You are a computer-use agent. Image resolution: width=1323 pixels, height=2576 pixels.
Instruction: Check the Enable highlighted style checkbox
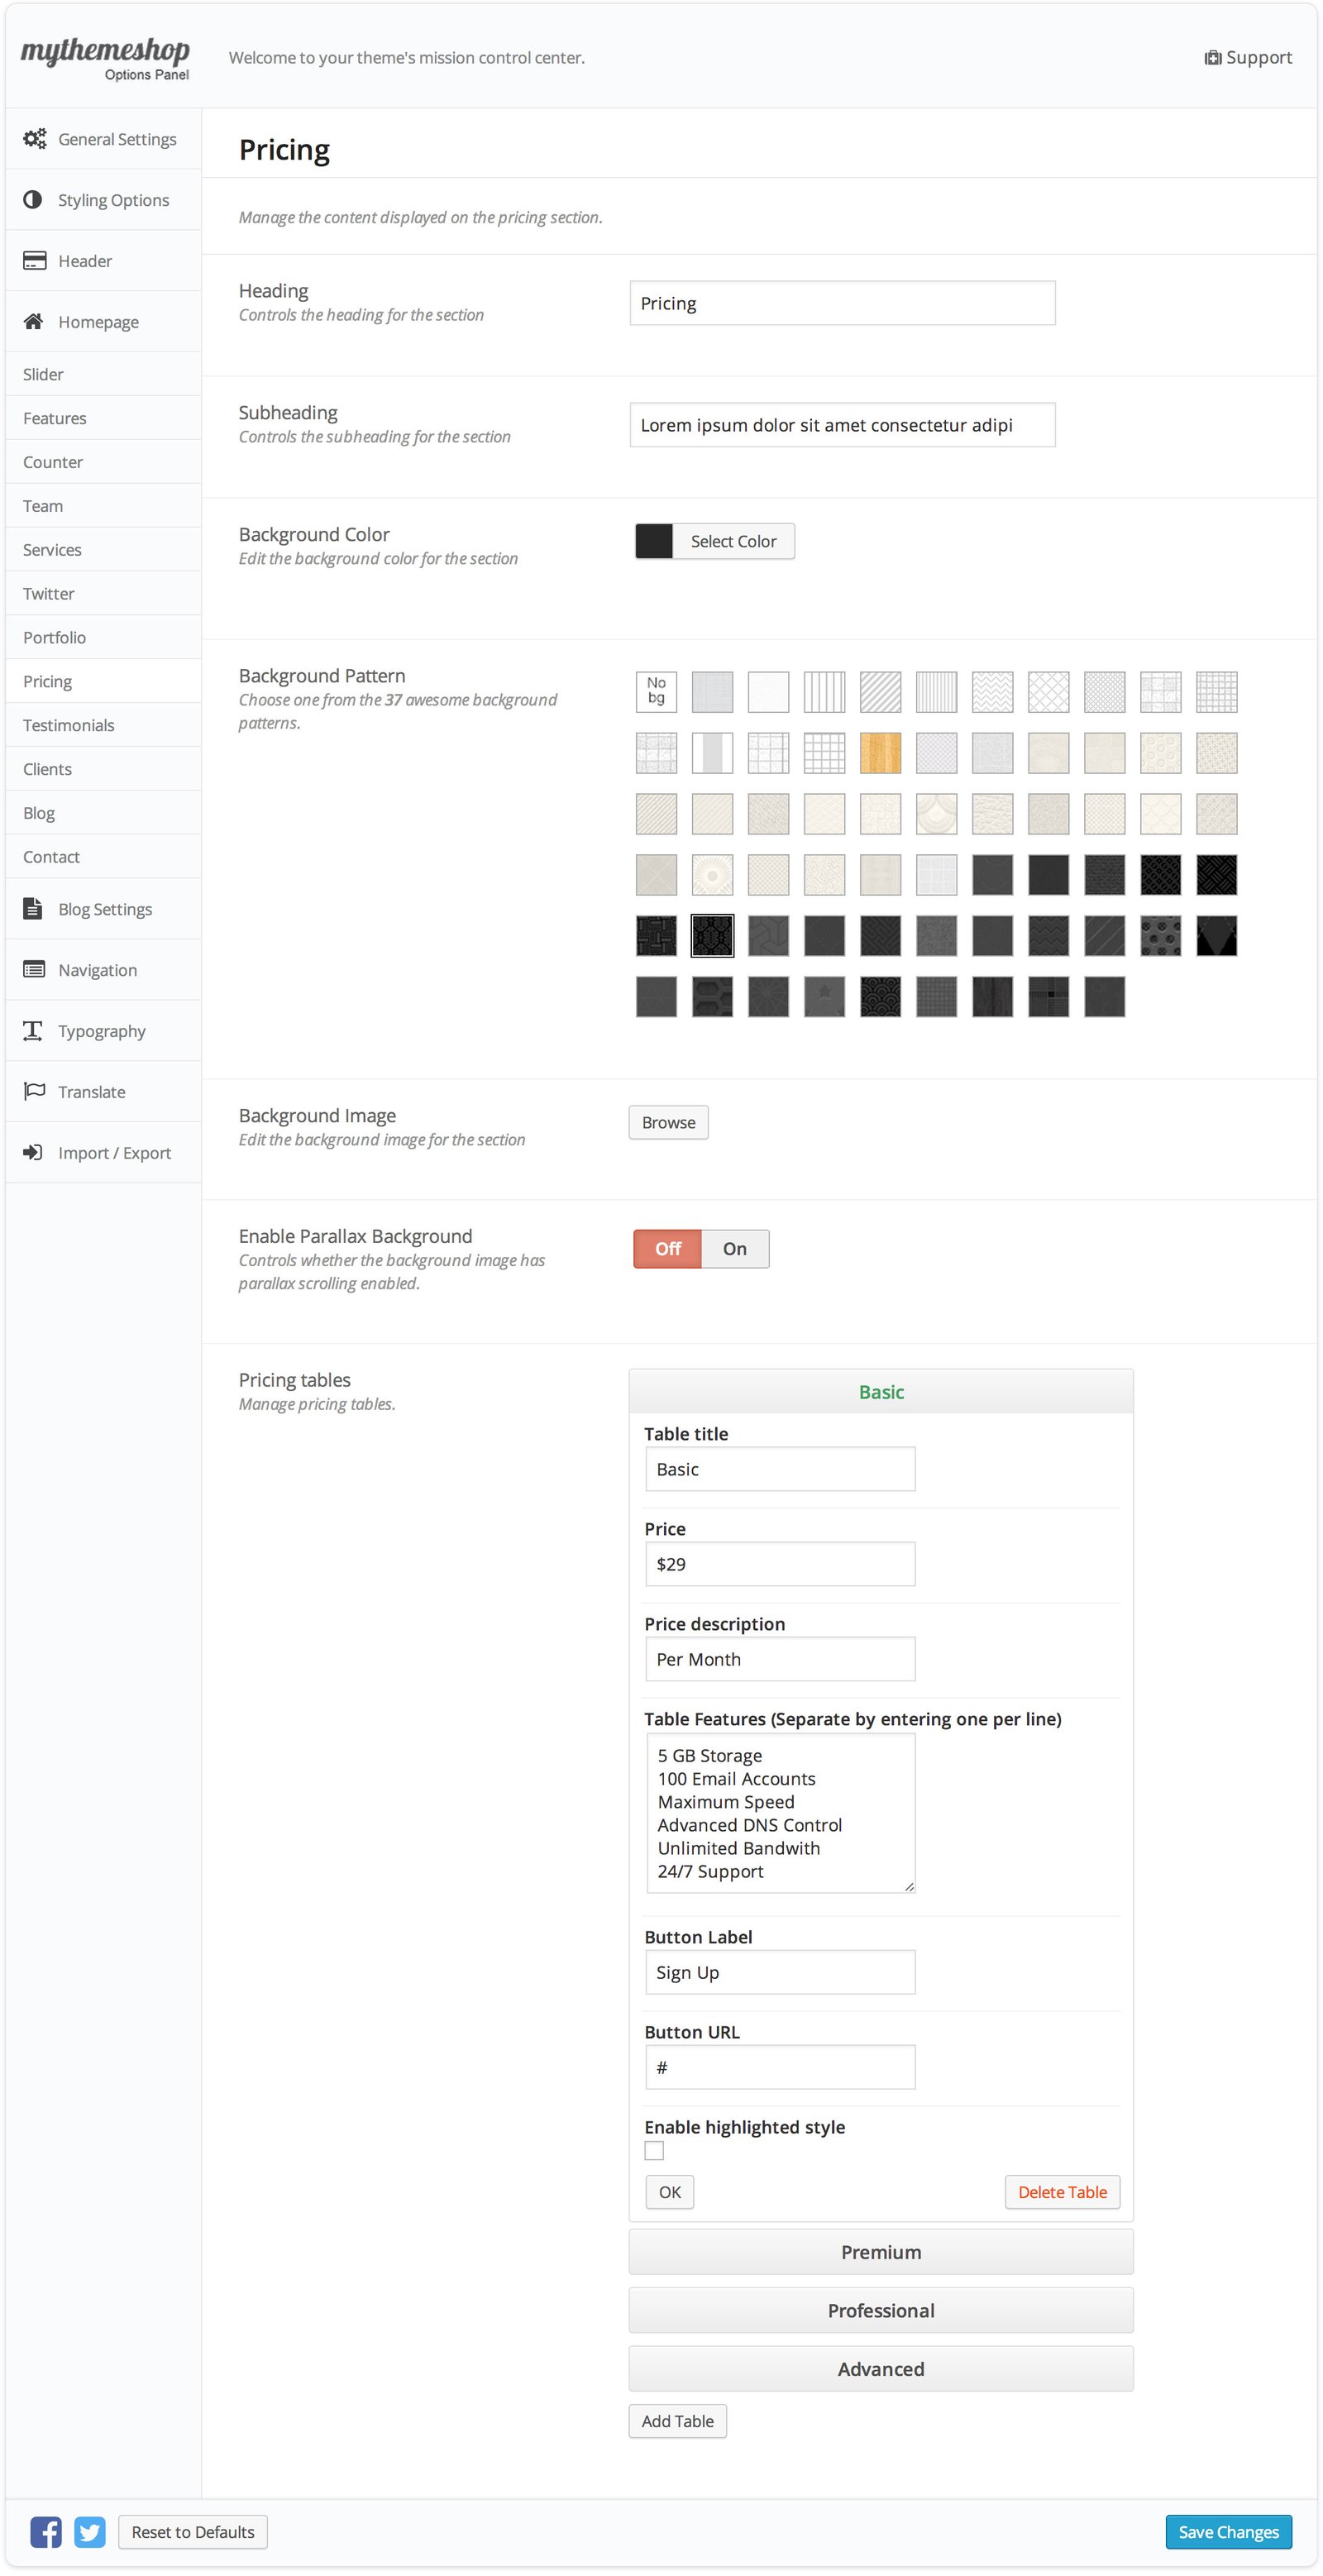654,2150
